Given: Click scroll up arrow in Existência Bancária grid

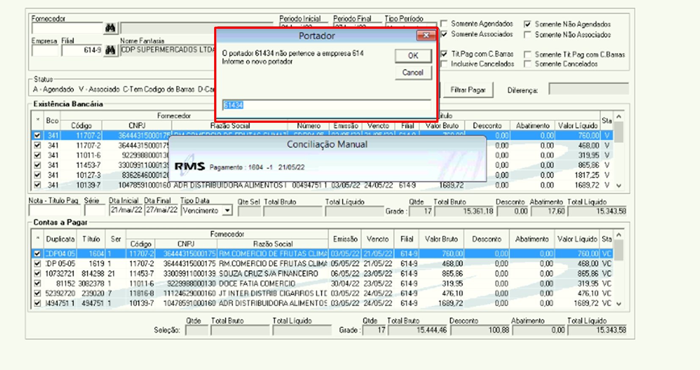Looking at the screenshot, I should pos(619,116).
